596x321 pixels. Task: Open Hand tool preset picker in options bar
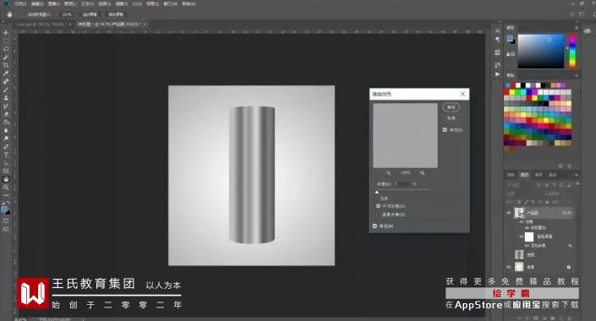(x=11, y=14)
